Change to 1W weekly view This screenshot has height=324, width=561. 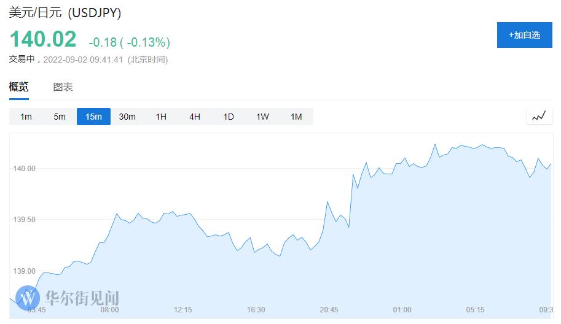[x=262, y=117]
